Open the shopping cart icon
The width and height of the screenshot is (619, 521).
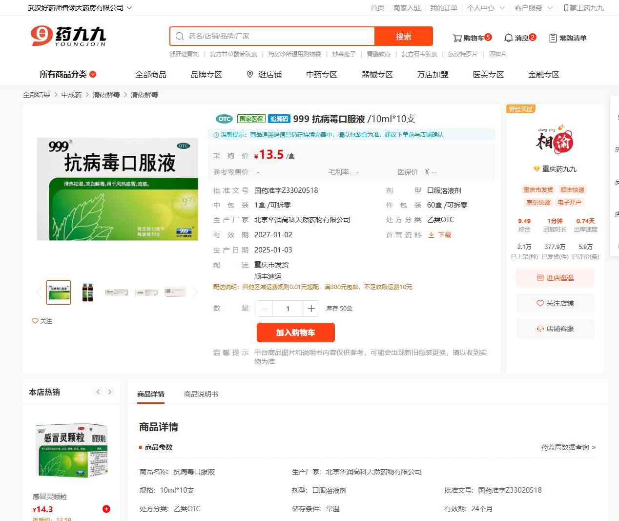coord(457,38)
